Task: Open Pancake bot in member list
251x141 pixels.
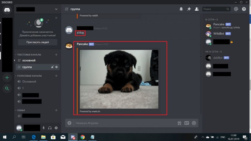Action: [x=225, y=26]
